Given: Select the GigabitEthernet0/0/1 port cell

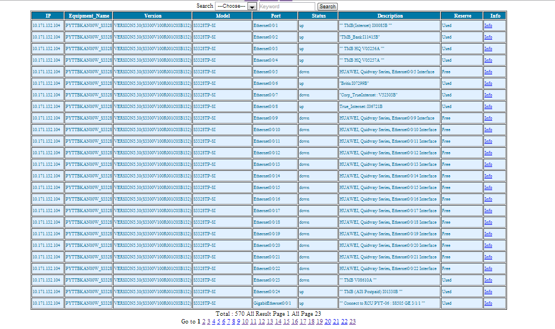Looking at the screenshot, I should click(x=275, y=303).
